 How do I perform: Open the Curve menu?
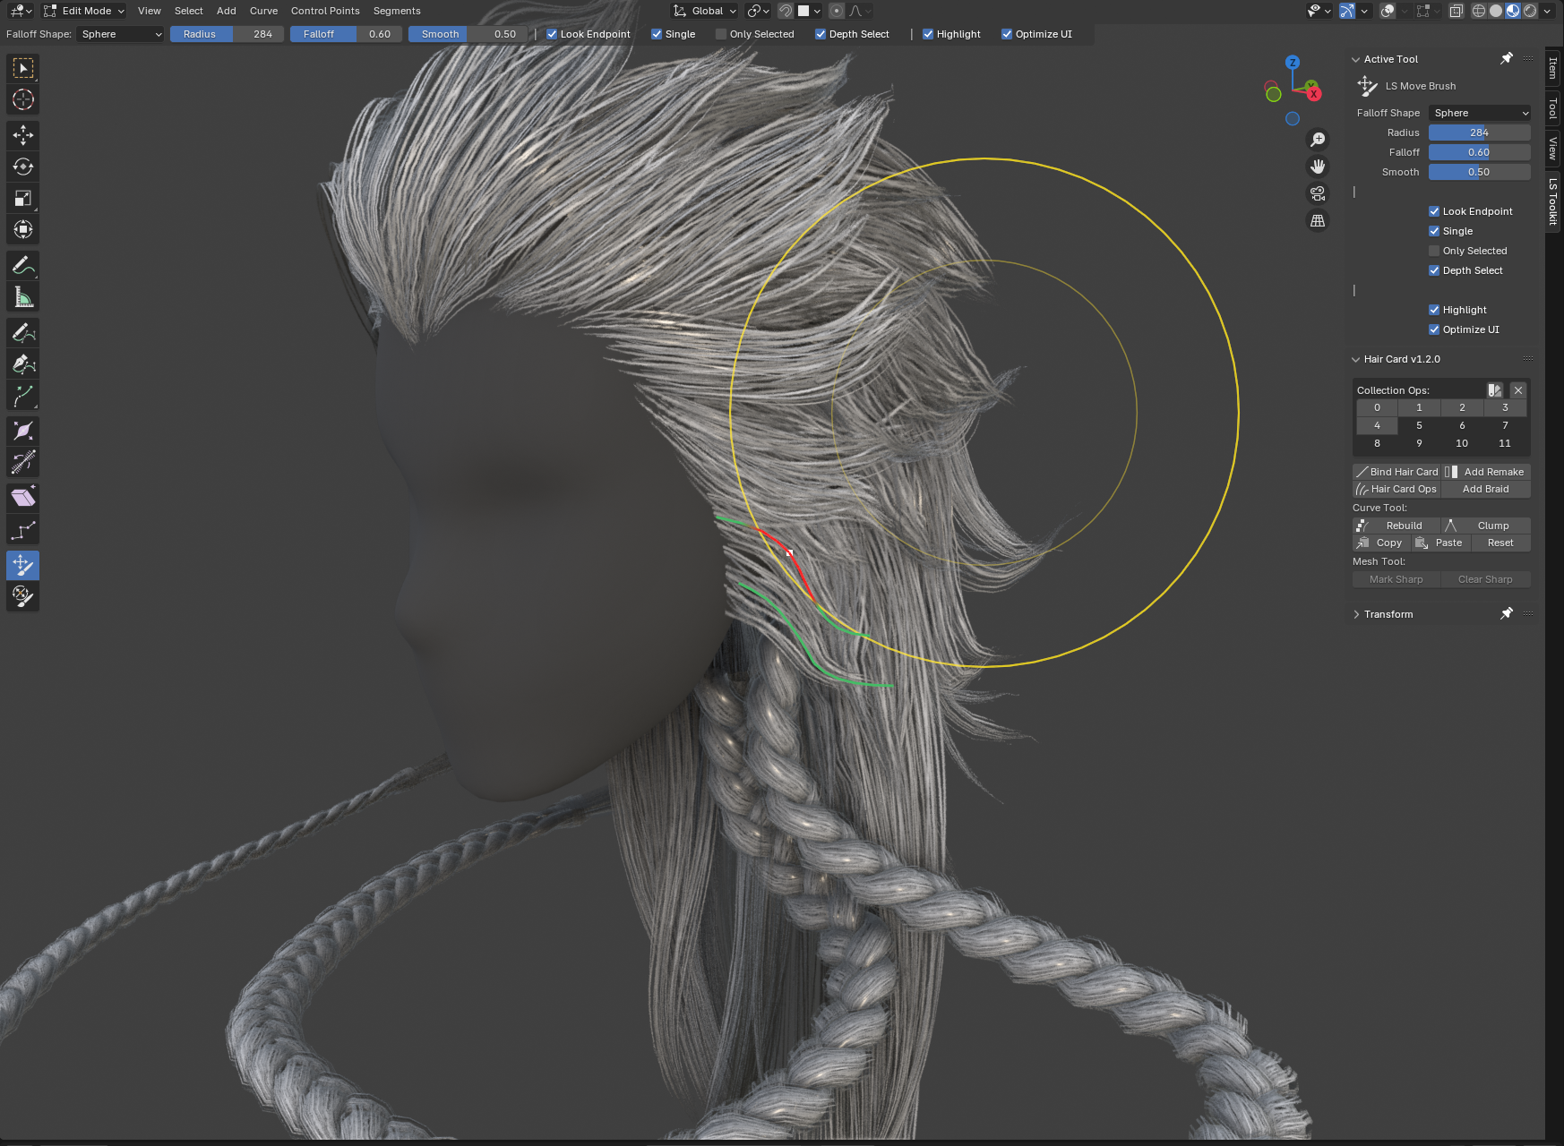[263, 11]
